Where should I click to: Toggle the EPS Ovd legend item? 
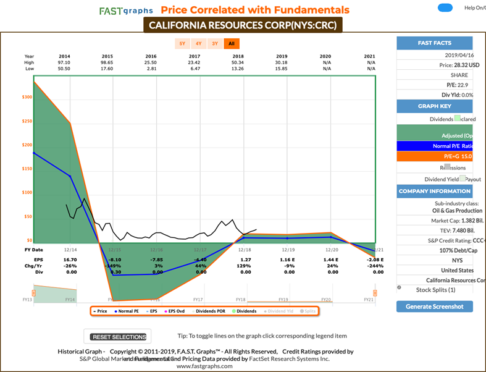click(175, 311)
